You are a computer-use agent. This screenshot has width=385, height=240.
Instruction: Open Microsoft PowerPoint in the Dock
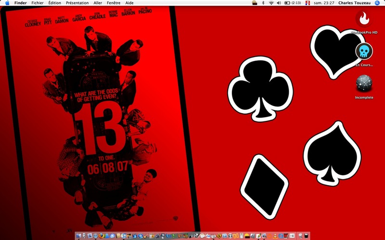tap(180, 236)
